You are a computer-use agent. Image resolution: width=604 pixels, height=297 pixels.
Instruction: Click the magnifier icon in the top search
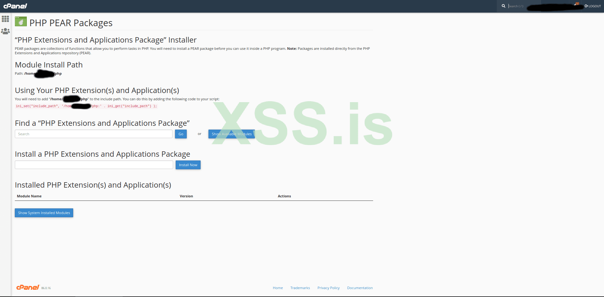click(503, 6)
